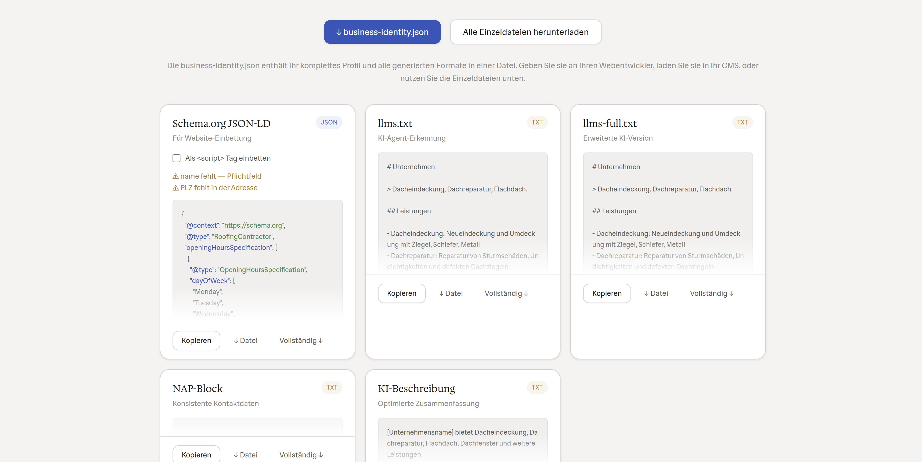This screenshot has height=462, width=922.
Task: Click the download arrow icon on business-identity.json button
Action: point(338,32)
